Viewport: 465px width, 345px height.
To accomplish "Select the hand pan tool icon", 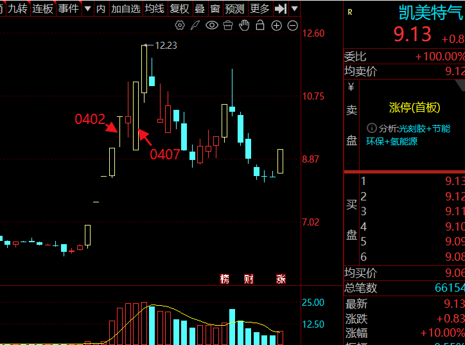I will click(244, 26).
